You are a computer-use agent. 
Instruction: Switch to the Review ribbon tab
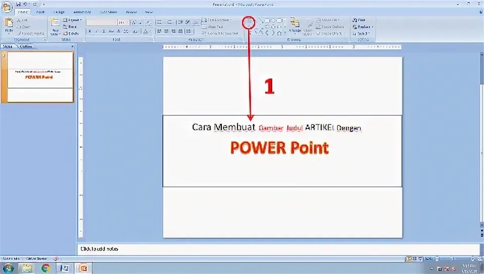pos(131,12)
